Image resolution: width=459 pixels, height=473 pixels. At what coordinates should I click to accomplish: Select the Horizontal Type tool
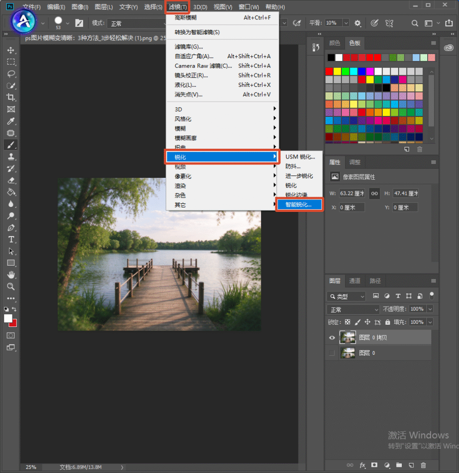click(11, 240)
